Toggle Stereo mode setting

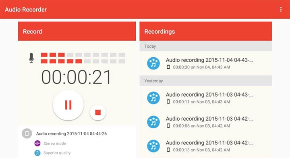[x=54, y=144]
